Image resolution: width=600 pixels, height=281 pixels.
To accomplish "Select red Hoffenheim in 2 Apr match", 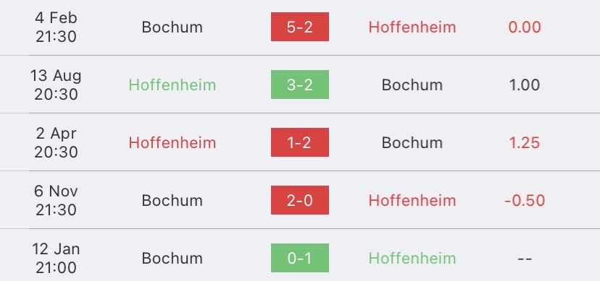I will point(172,142).
